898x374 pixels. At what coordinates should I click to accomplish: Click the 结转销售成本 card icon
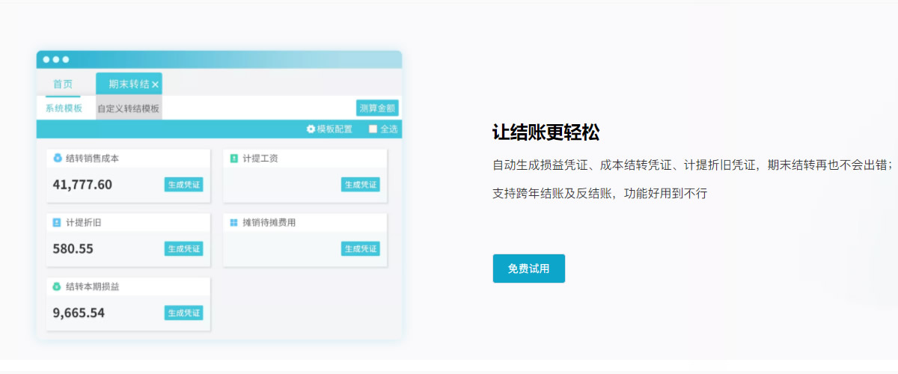click(57, 158)
